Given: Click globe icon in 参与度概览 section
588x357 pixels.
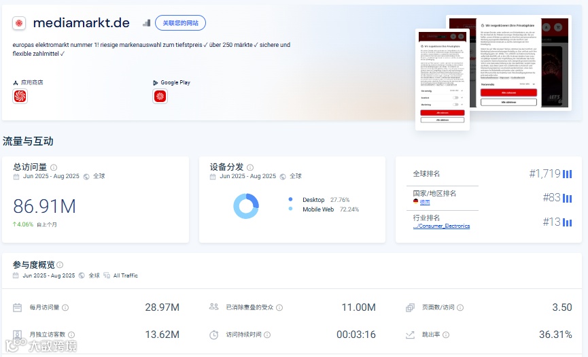Looking at the screenshot, I should click(82, 275).
